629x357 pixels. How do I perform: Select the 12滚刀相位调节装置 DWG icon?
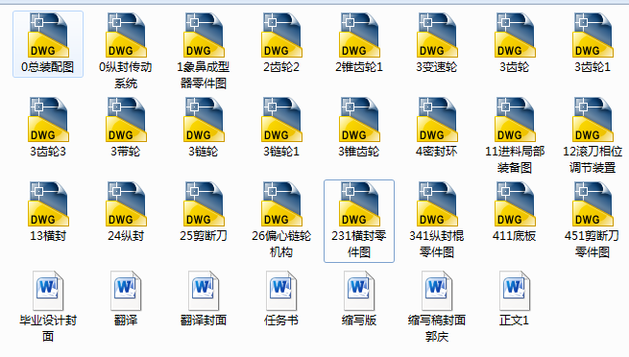tap(593, 120)
